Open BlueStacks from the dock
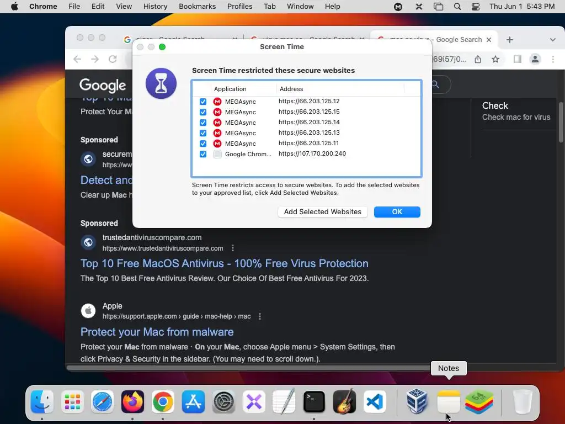The width and height of the screenshot is (565, 424). [x=479, y=402]
